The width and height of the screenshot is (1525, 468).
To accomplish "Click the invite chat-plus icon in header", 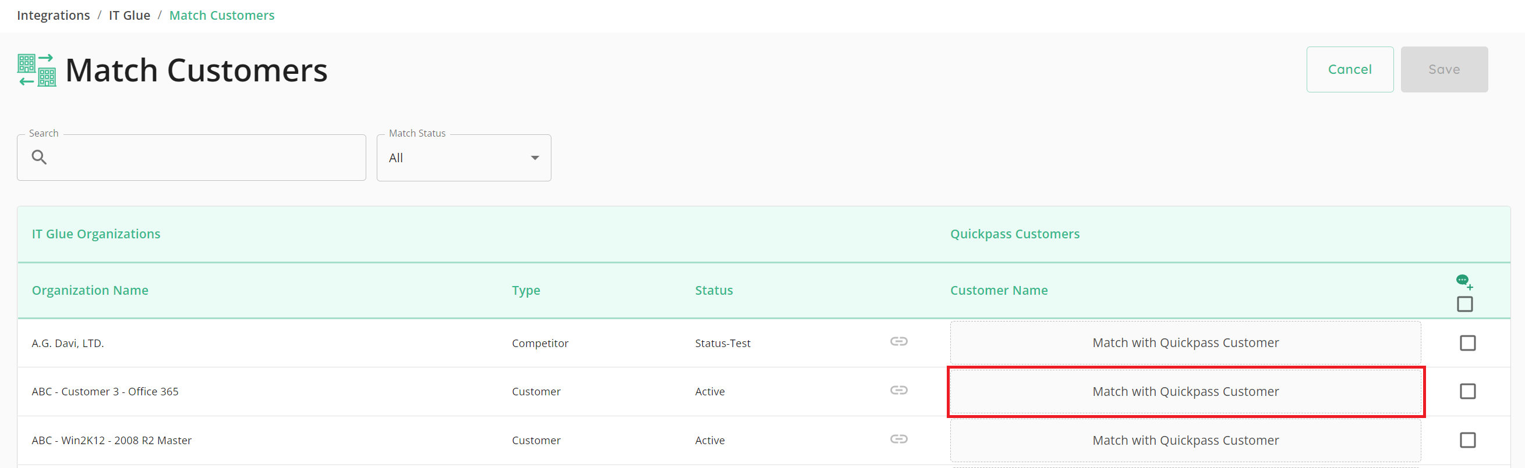I will (x=1464, y=282).
